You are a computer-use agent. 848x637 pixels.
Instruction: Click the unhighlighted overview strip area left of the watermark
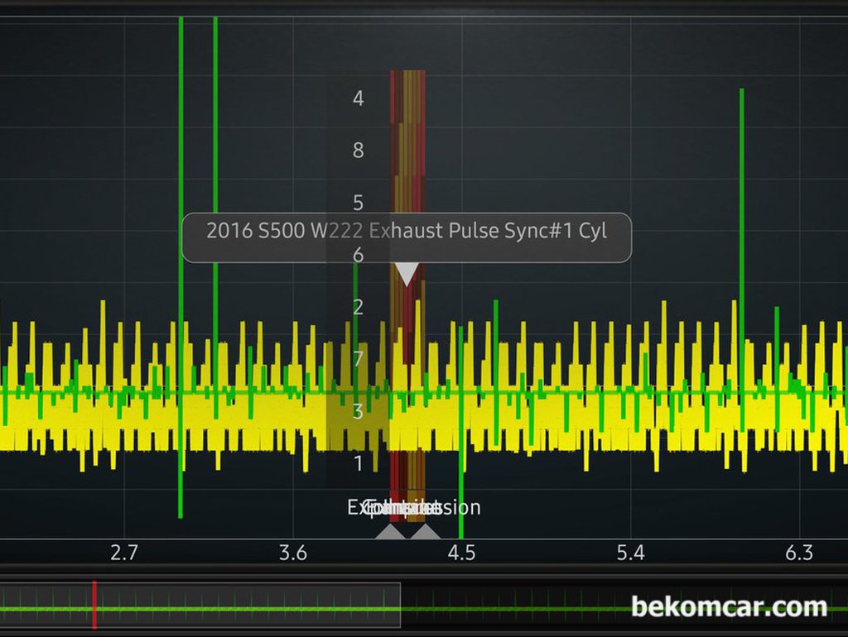[x=513, y=605]
